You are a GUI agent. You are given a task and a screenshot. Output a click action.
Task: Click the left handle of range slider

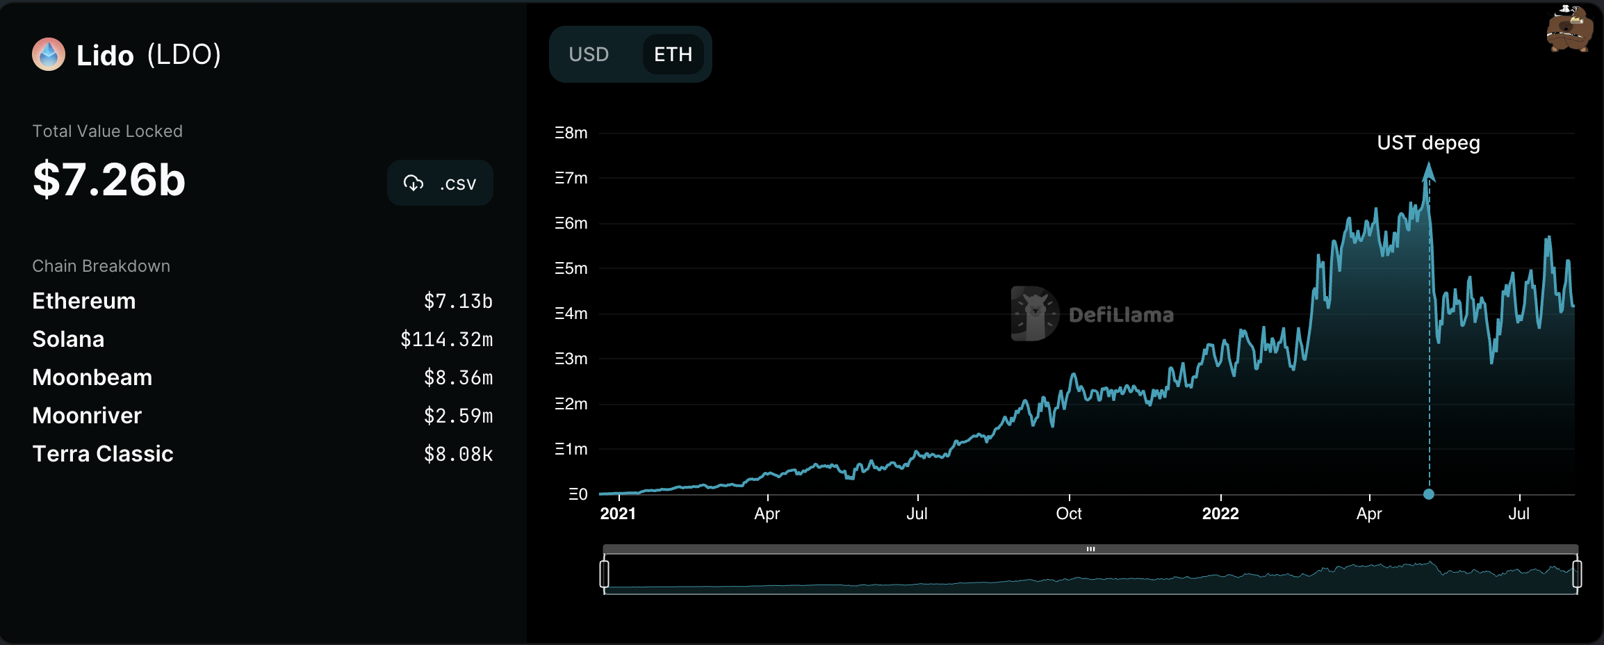[605, 574]
